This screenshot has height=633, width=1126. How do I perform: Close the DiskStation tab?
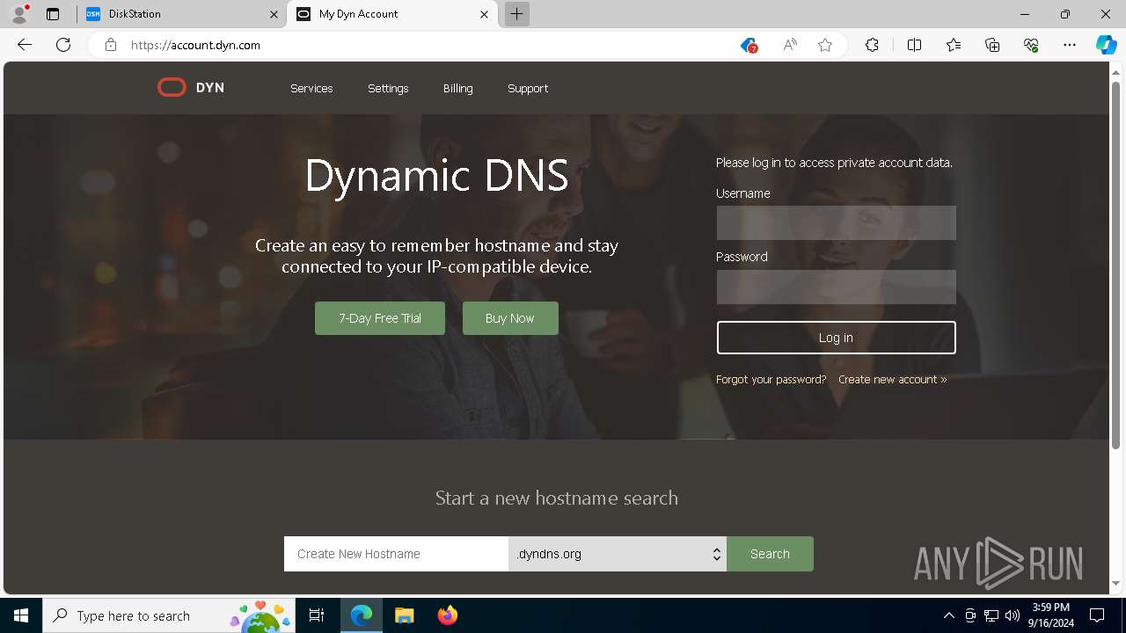[274, 14]
